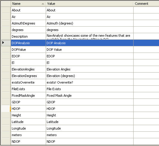Click the HDOP value cell
Screen dimensions: 159x146
[90, 109]
